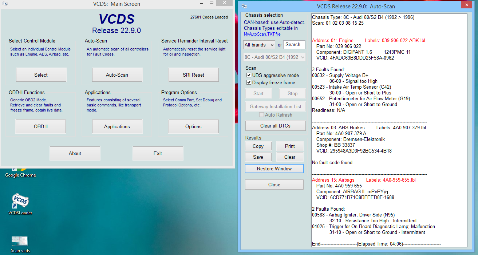Screen dimensions: 478x255
Task: Click the About button
Action: (75, 153)
